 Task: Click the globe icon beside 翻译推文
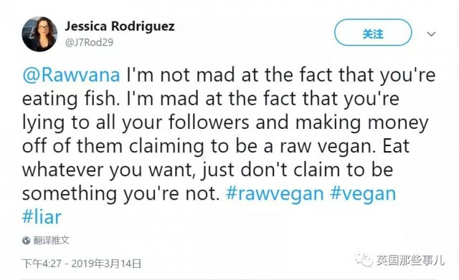26,241
